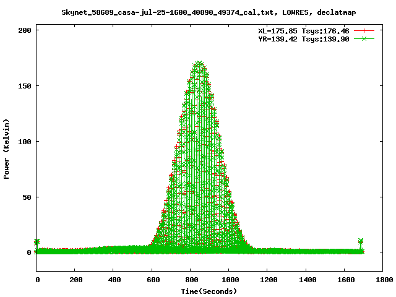Click the calibration spike marker at time zero
The height and width of the screenshot is (297, 396).
[37, 242]
